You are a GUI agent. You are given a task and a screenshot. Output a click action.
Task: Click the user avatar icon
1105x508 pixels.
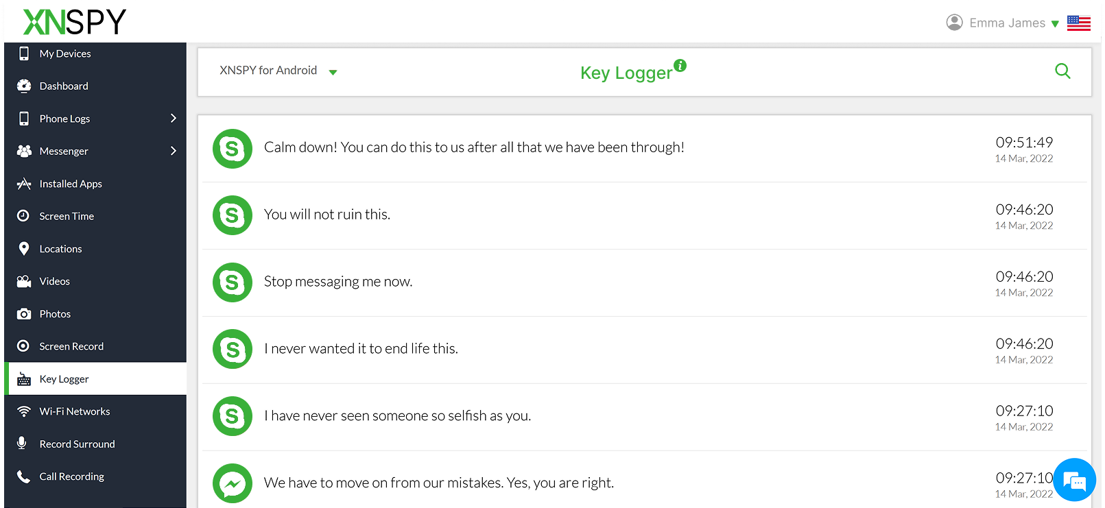[x=954, y=23]
